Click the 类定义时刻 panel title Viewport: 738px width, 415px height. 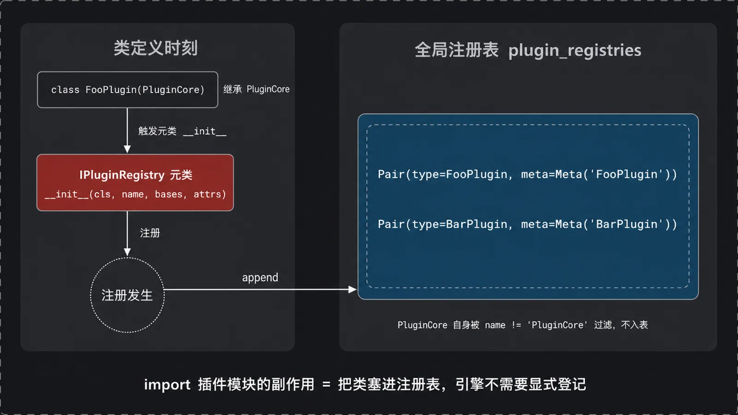coord(156,48)
